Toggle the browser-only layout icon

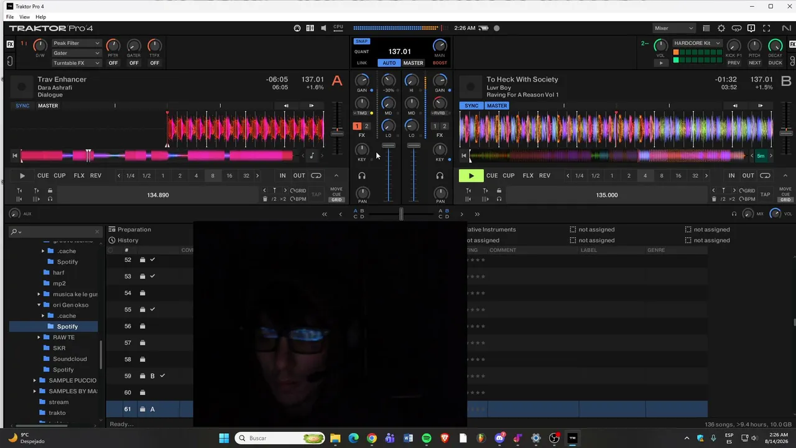click(706, 28)
